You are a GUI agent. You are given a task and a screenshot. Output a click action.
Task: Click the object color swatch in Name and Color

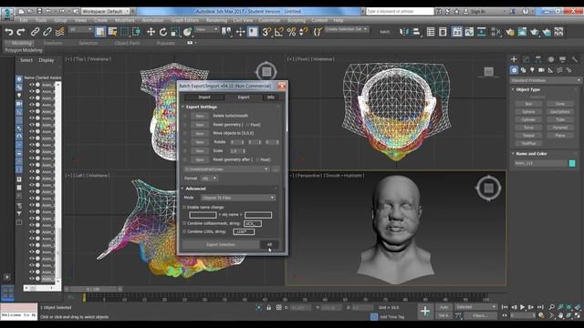click(x=572, y=163)
